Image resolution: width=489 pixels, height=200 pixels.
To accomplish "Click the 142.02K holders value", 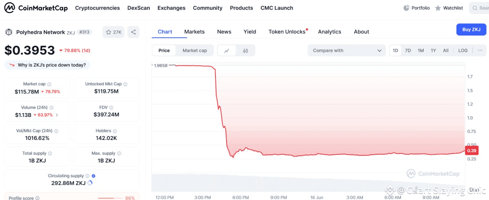I will pyautogui.click(x=106, y=138).
